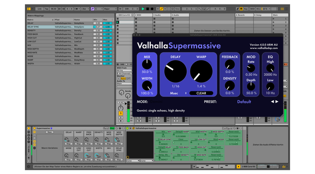Stop playback with the square Stop button
Image resolution: width=315 pixels, height=174 pixels.
pyautogui.click(x=147, y=9)
